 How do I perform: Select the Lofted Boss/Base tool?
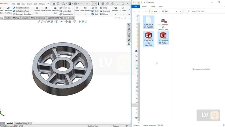coord(21,11)
